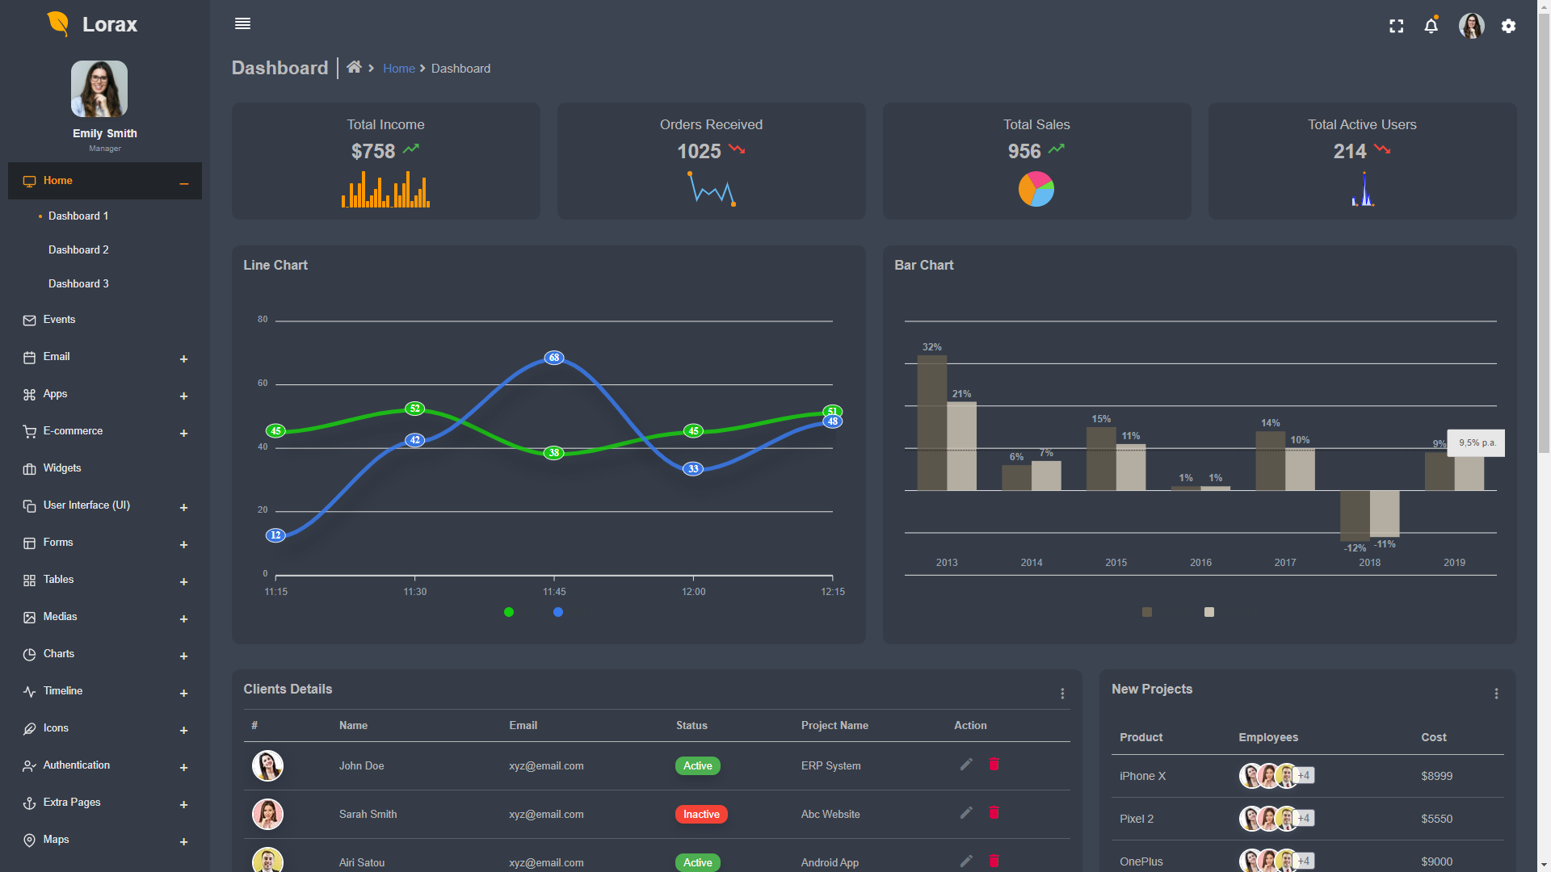
Task: Open Dashboard 2 from sidebar
Action: (x=78, y=250)
